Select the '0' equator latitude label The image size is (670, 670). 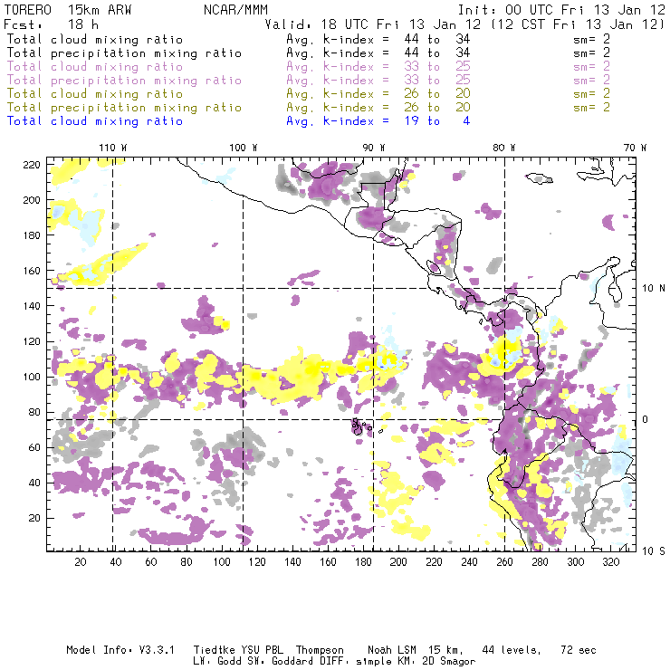pos(646,419)
